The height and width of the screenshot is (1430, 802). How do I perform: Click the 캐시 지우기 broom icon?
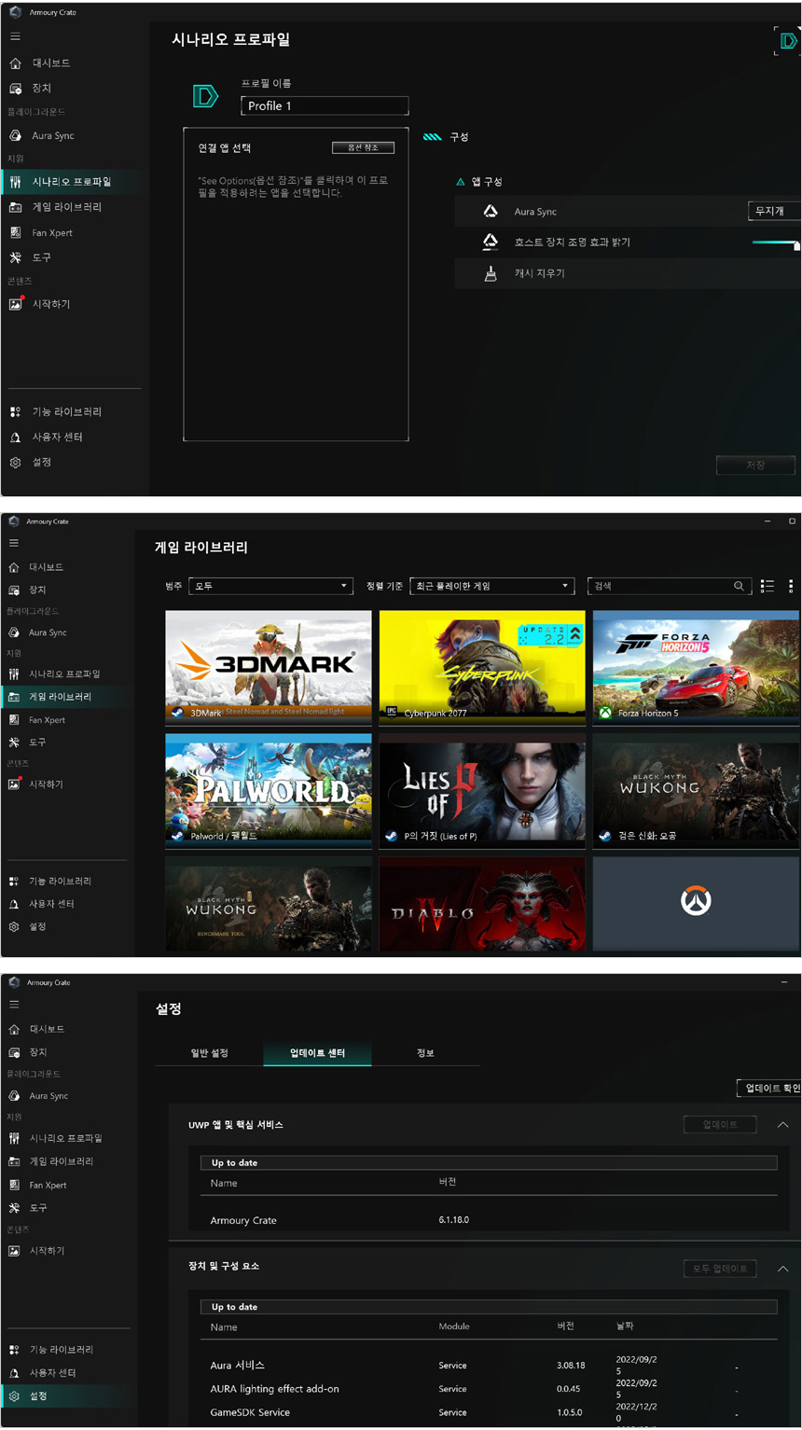pyautogui.click(x=491, y=273)
